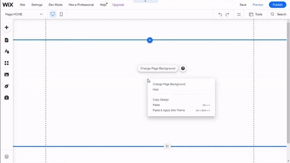The image size is (290, 163).
Task: Click the vertical scrollbar thumb
Action: [x=288, y=82]
